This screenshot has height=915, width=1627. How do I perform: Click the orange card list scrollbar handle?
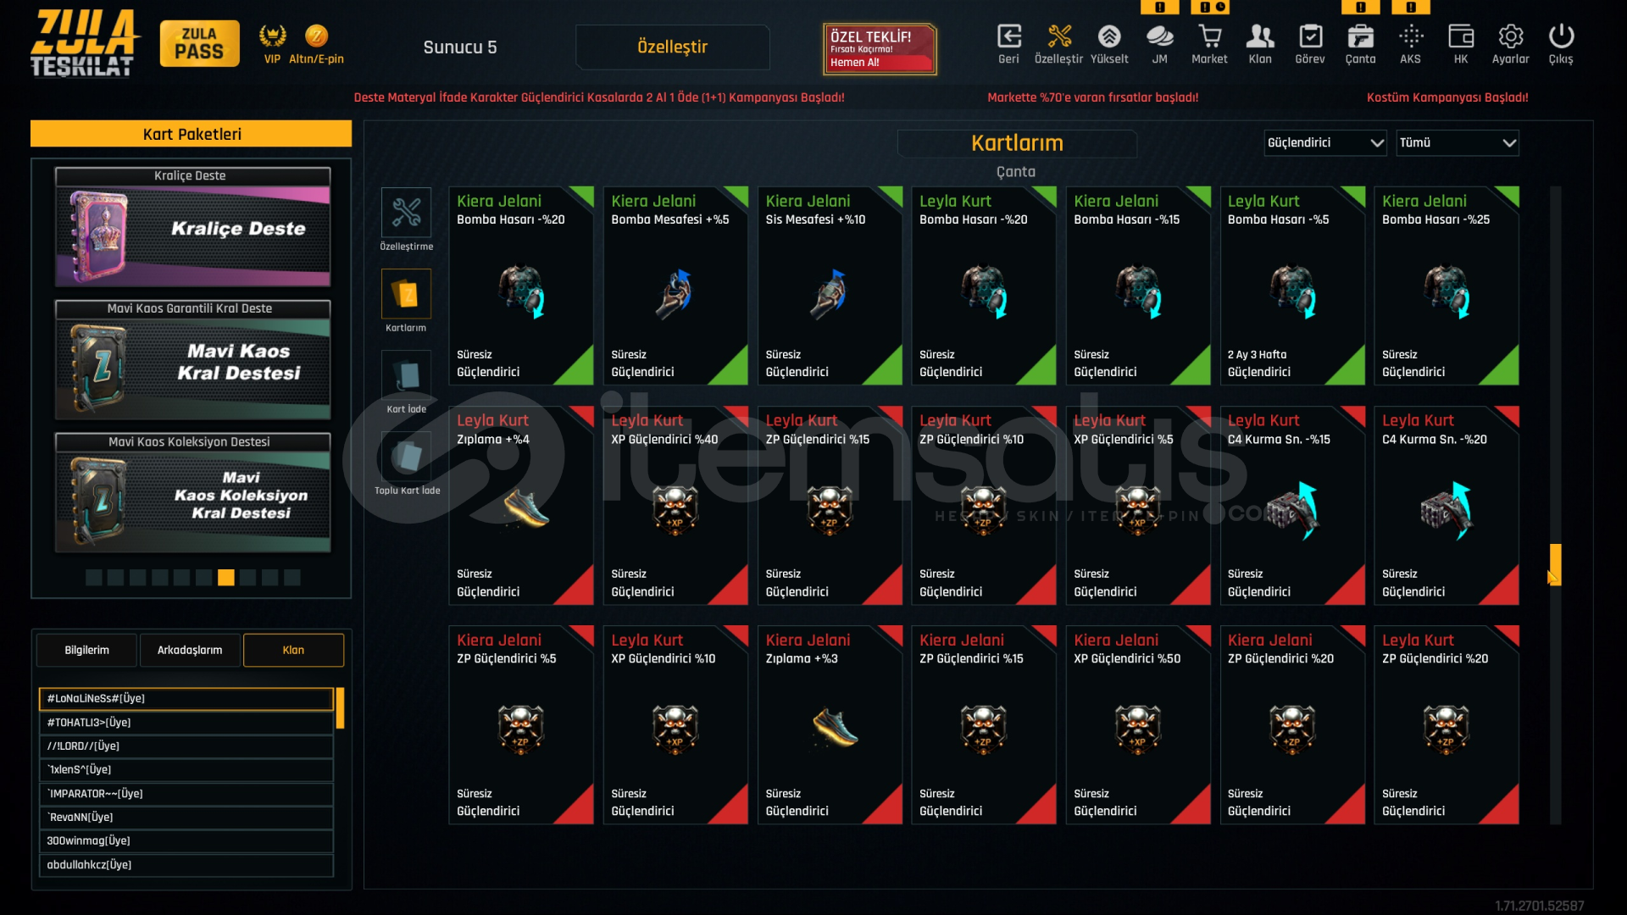coord(1555,564)
